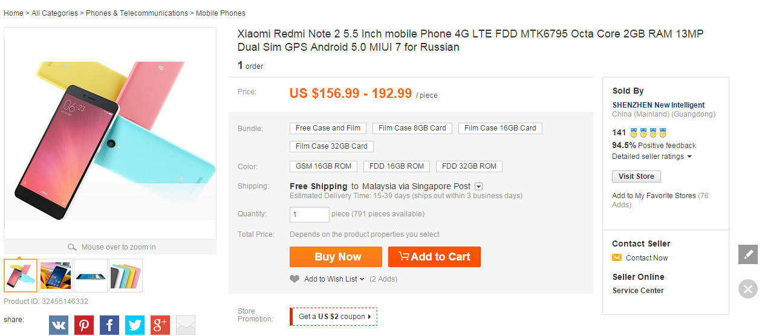Image resolution: width=765 pixels, height=336 pixels.
Task: Select the colorful cases thumbnail image
Action: 126,276
